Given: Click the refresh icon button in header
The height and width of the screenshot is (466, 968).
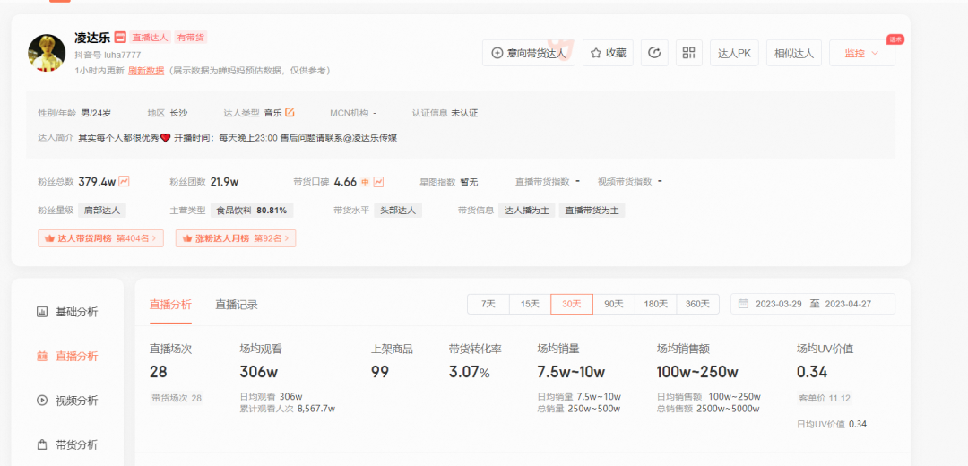Looking at the screenshot, I should [654, 53].
